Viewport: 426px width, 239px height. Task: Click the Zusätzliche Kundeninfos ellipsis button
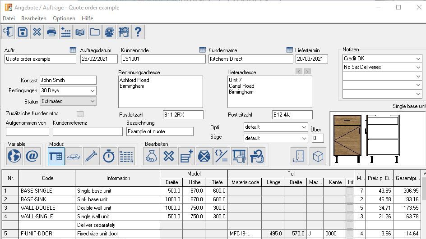click(x=80, y=114)
